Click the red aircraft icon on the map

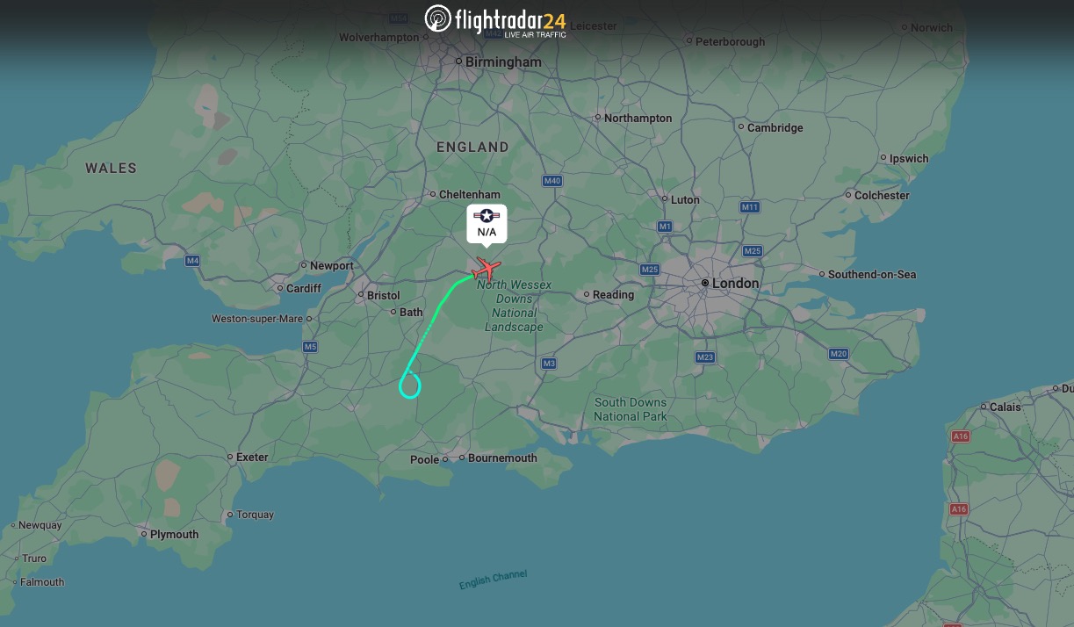(x=486, y=268)
